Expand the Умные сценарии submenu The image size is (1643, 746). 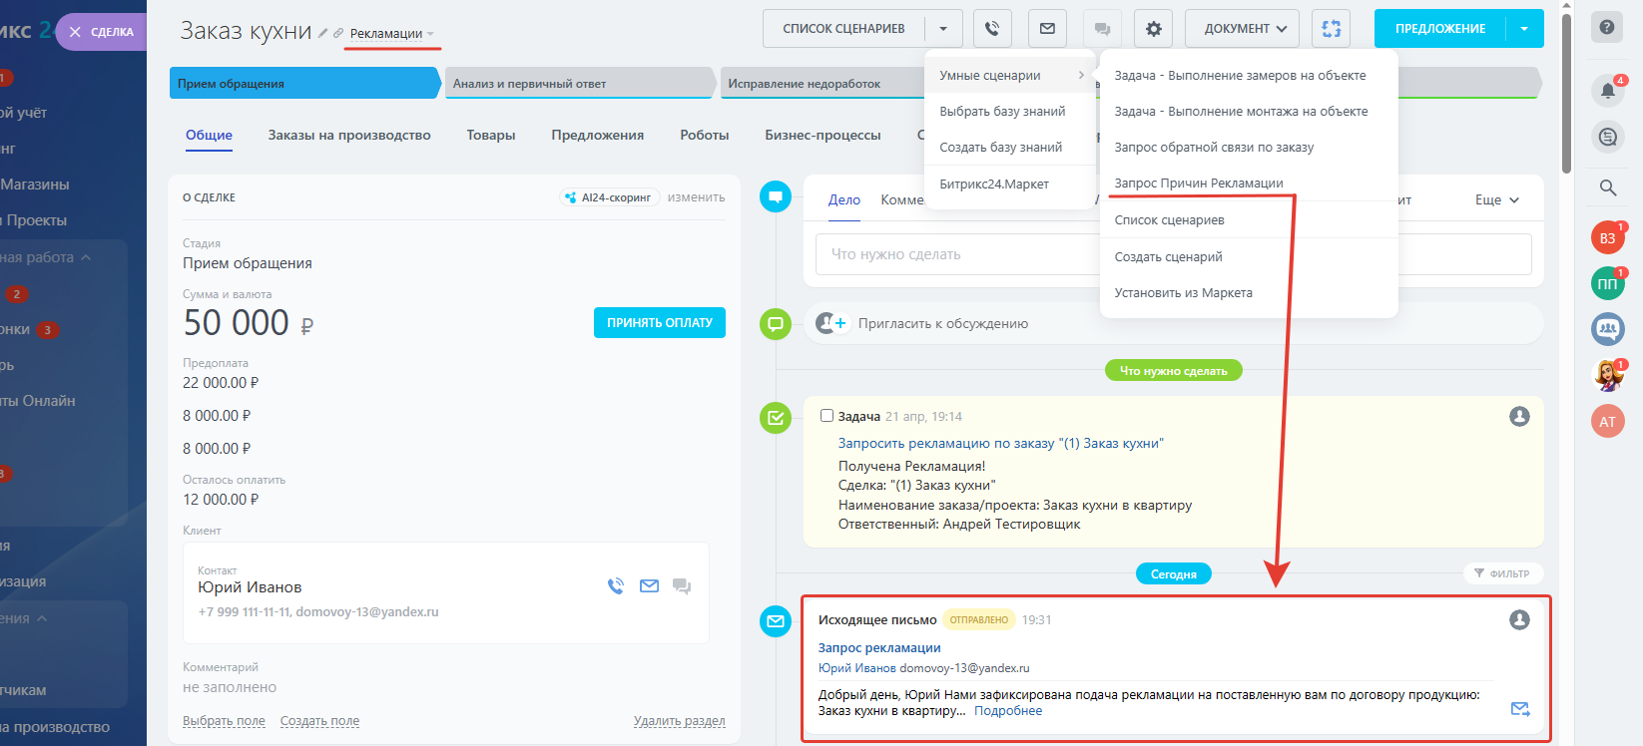pyautogui.click(x=1010, y=76)
